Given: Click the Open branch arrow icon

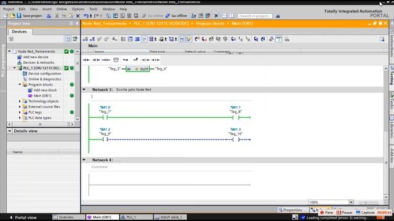Looking at the screenshot, I should (126, 60).
